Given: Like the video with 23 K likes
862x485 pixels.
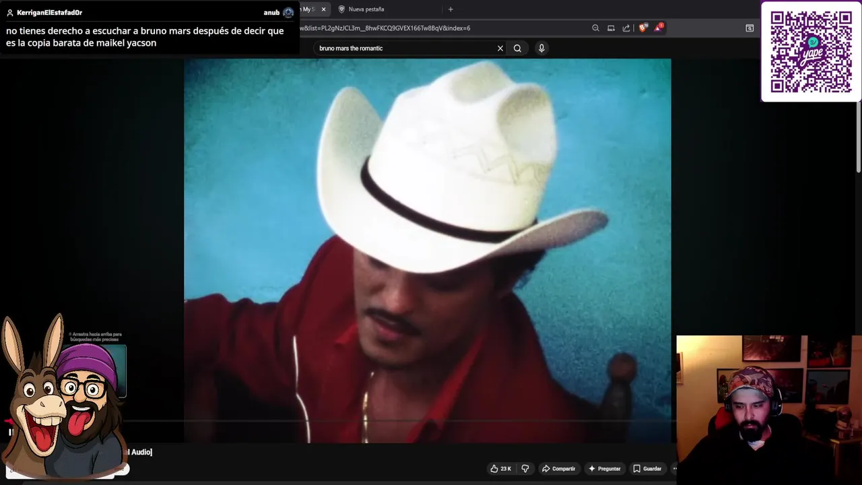Looking at the screenshot, I should pos(500,469).
